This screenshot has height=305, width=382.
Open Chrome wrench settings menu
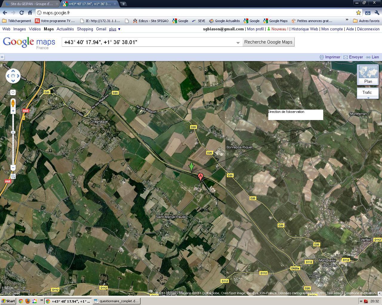(376, 13)
